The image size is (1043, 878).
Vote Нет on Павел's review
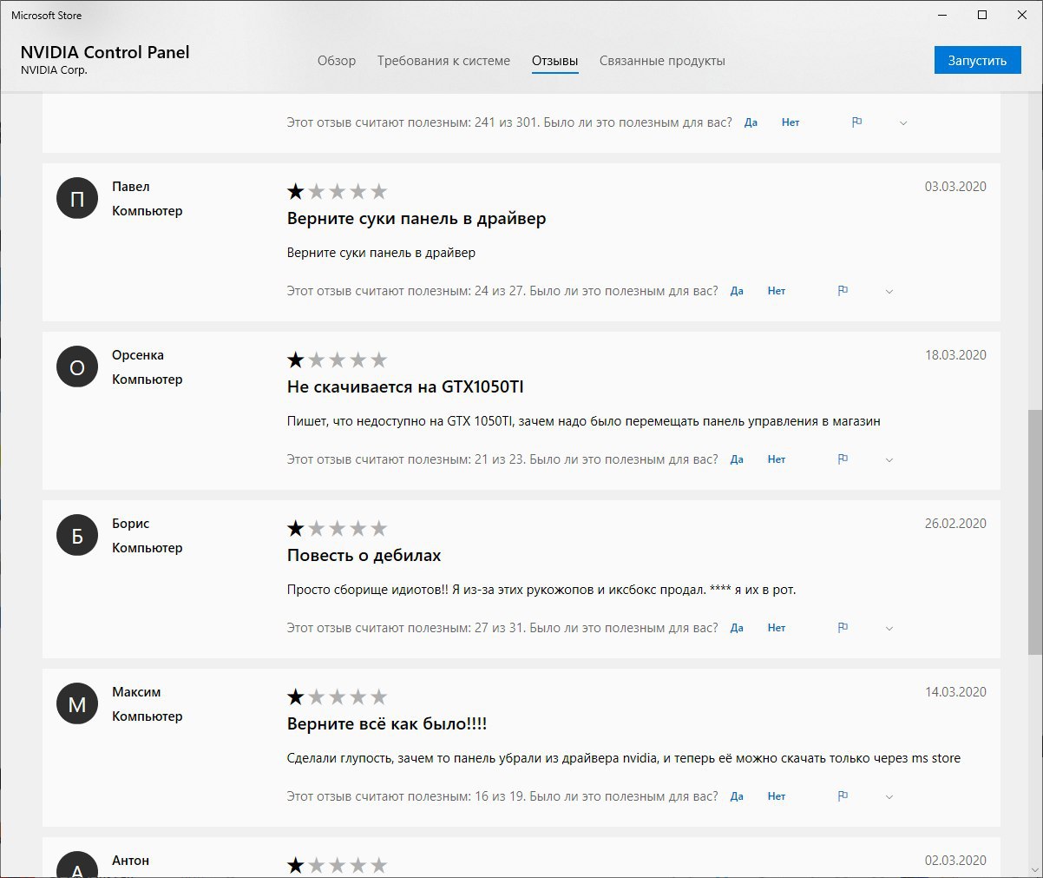(777, 291)
